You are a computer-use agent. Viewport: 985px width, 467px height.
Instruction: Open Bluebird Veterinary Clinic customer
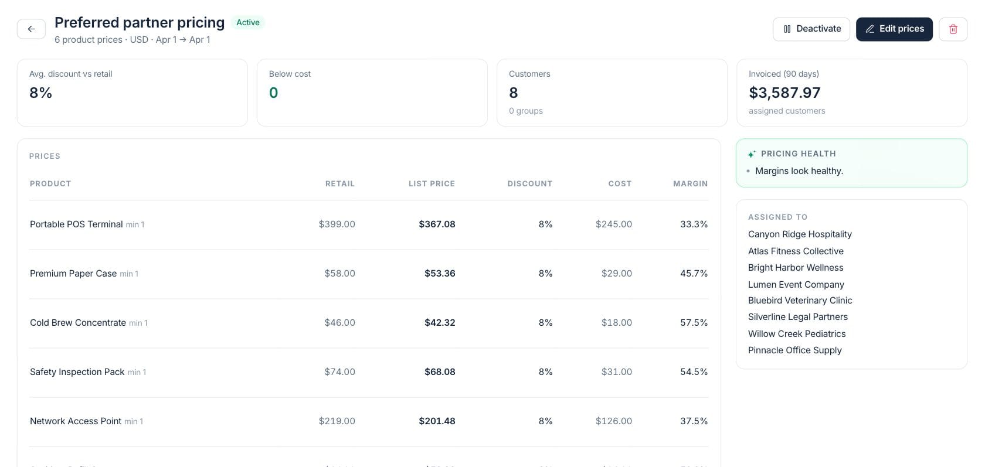800,301
